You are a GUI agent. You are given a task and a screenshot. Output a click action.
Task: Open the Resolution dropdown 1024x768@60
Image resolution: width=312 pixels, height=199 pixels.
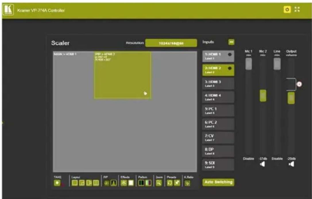171,43
